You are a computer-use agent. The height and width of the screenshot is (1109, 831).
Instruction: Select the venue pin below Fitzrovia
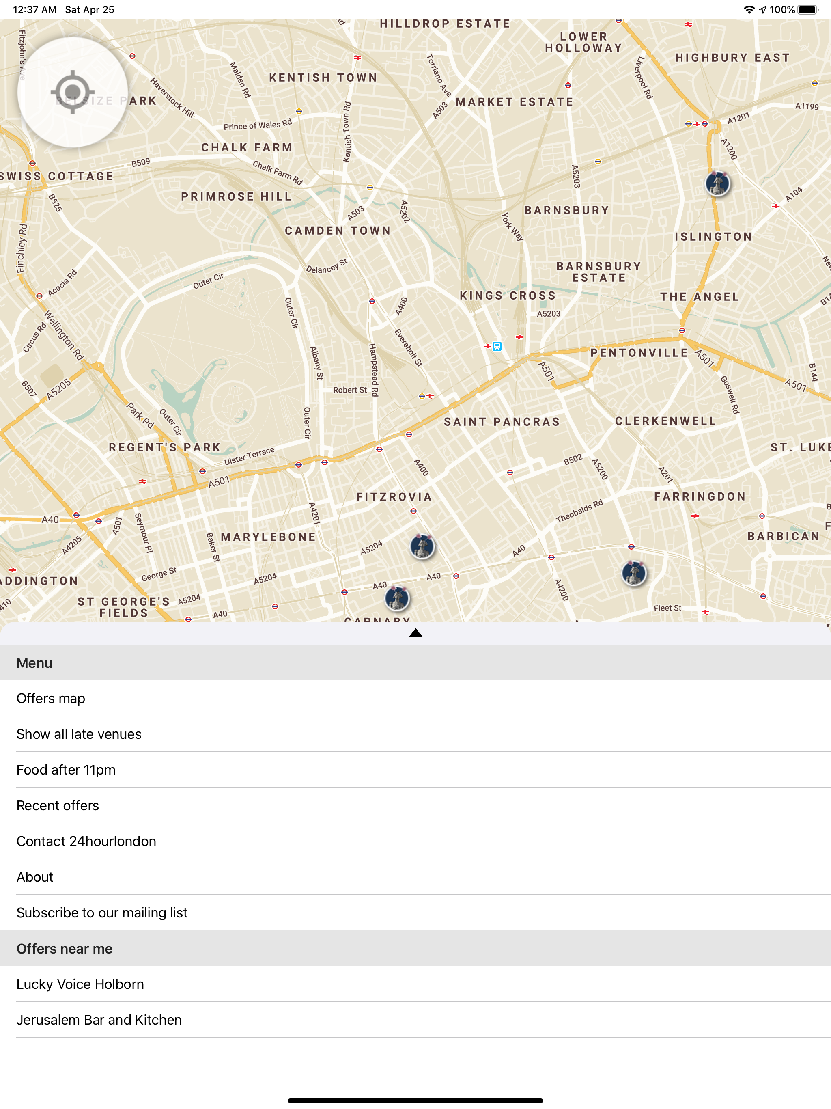tap(422, 546)
